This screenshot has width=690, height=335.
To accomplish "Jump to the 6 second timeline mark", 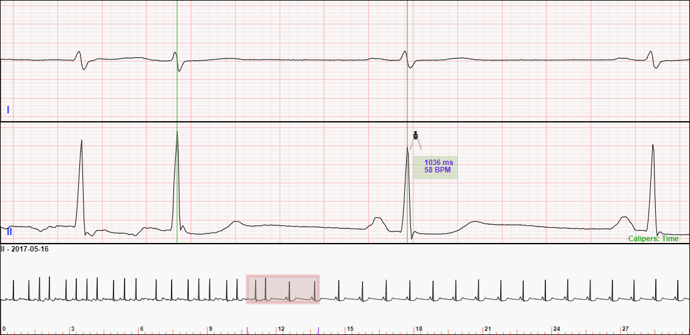I will pyautogui.click(x=142, y=329).
